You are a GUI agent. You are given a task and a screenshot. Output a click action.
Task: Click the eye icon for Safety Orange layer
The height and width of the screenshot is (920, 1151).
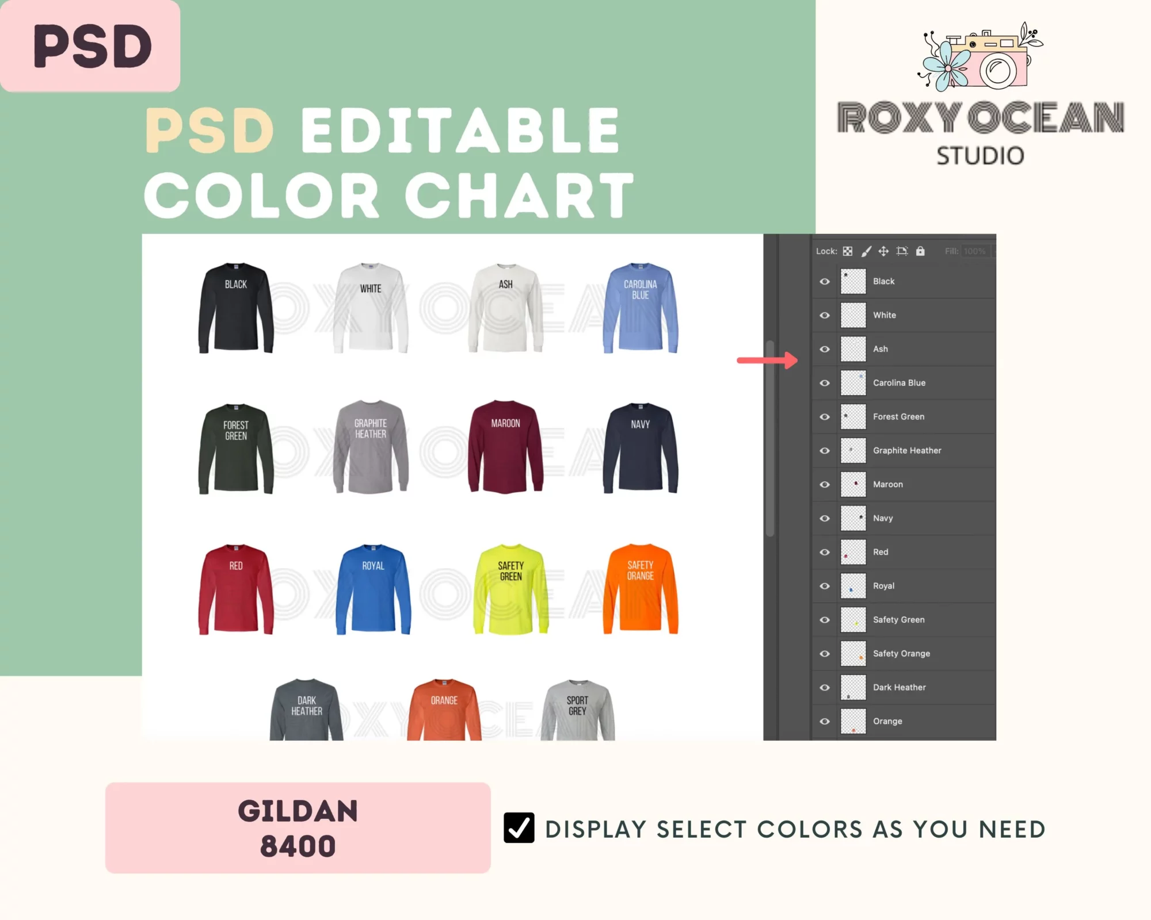coord(824,653)
